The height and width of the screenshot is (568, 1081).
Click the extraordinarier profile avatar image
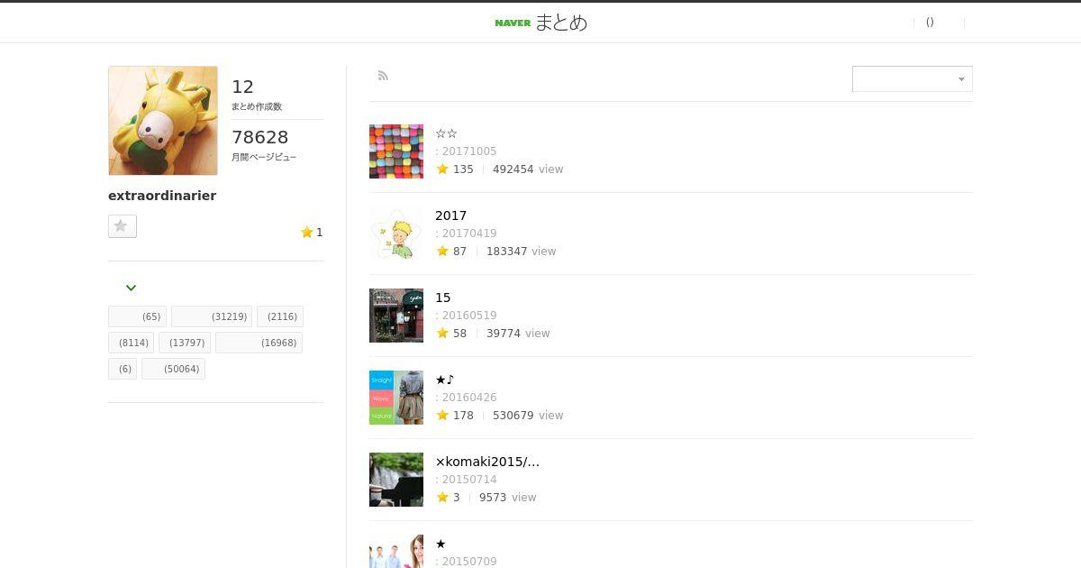point(163,121)
